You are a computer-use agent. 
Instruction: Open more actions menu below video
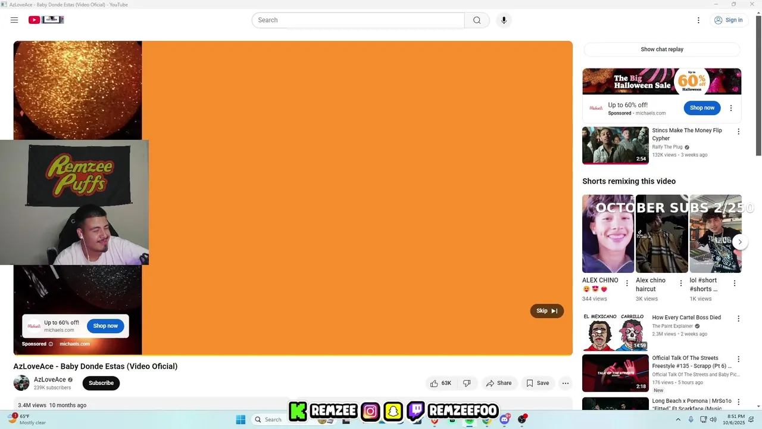click(566, 383)
